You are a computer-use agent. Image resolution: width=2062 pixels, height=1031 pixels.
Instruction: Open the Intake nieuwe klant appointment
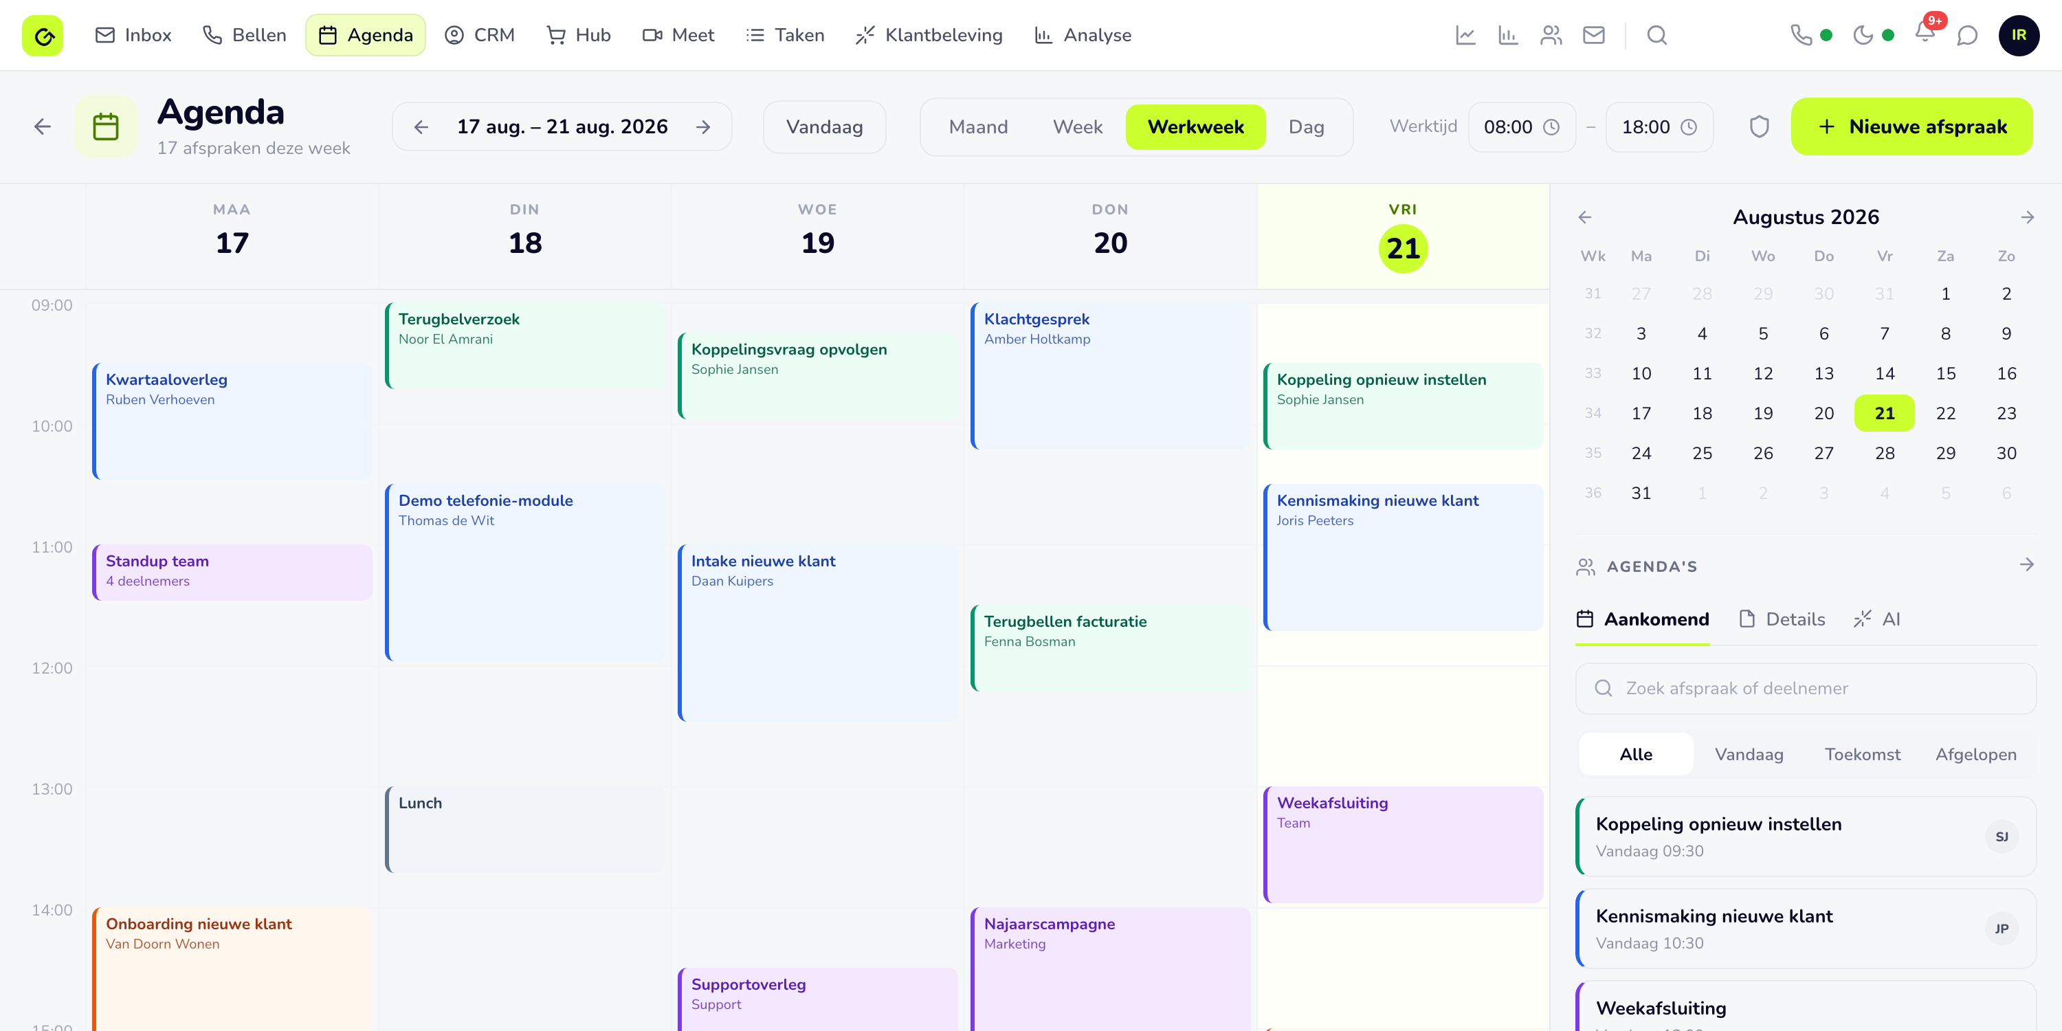click(x=817, y=632)
